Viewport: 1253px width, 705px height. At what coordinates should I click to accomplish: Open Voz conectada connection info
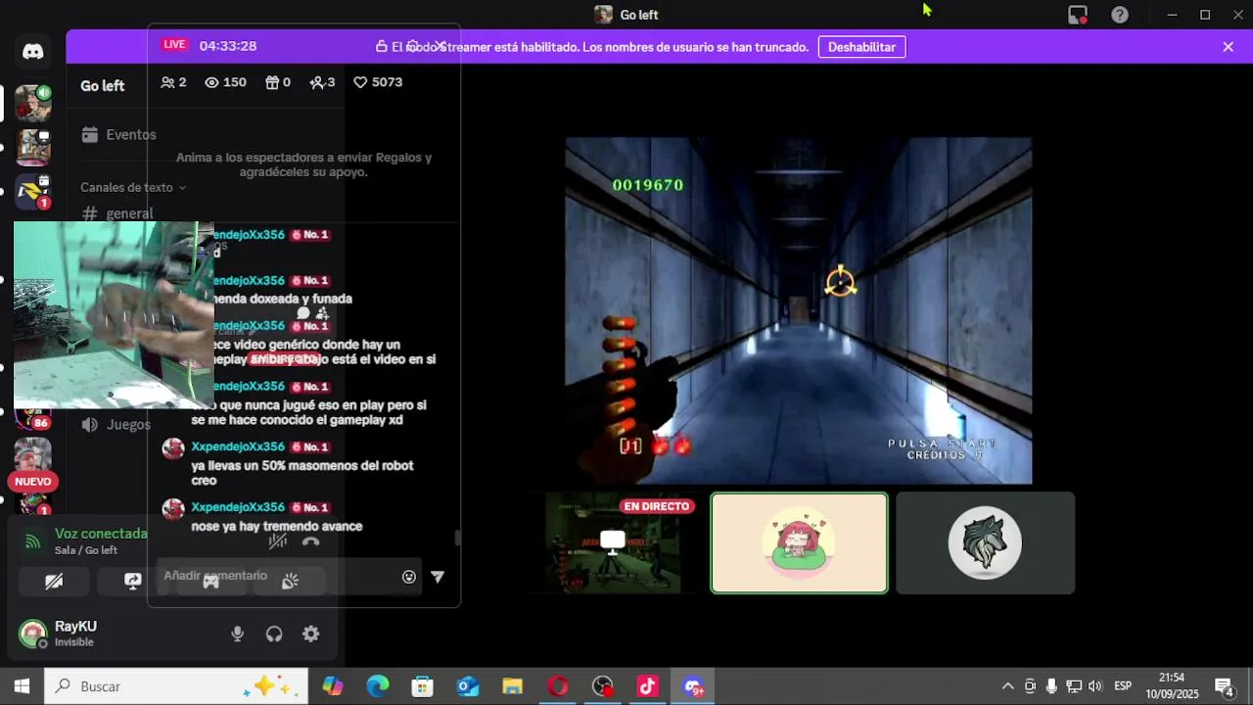coord(101,534)
